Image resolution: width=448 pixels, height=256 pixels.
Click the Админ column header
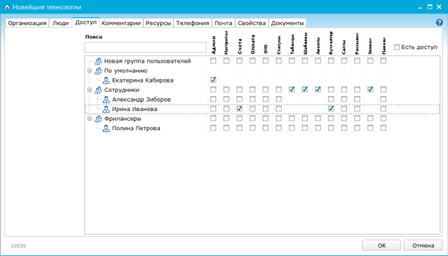click(x=214, y=45)
